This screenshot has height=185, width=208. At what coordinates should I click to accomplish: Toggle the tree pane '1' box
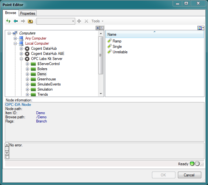coord(102,28)
